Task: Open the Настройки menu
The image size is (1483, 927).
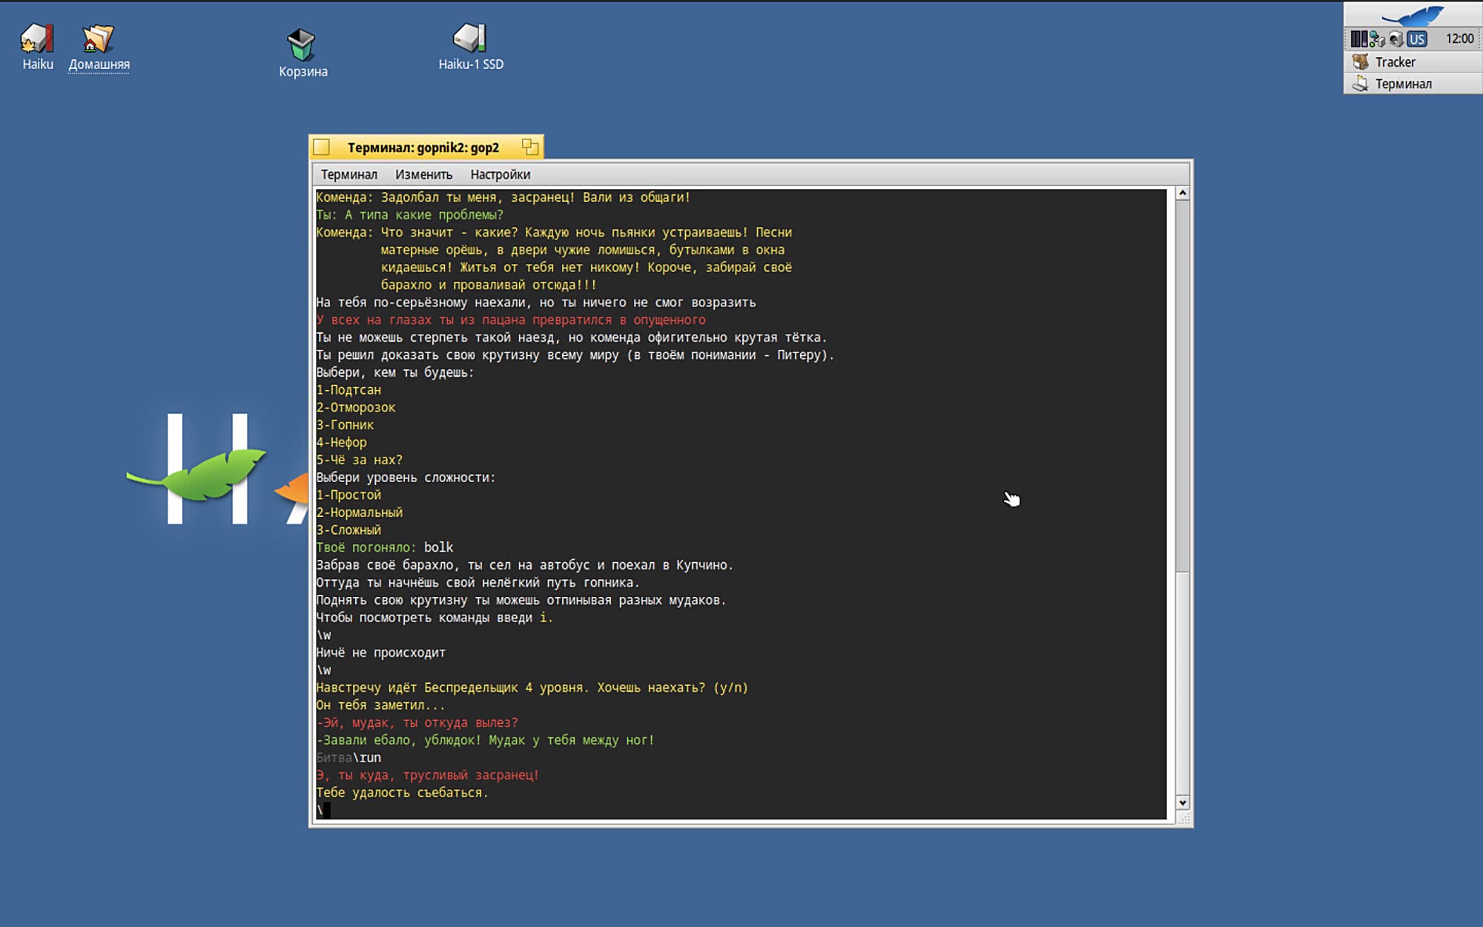Action: click(x=500, y=174)
